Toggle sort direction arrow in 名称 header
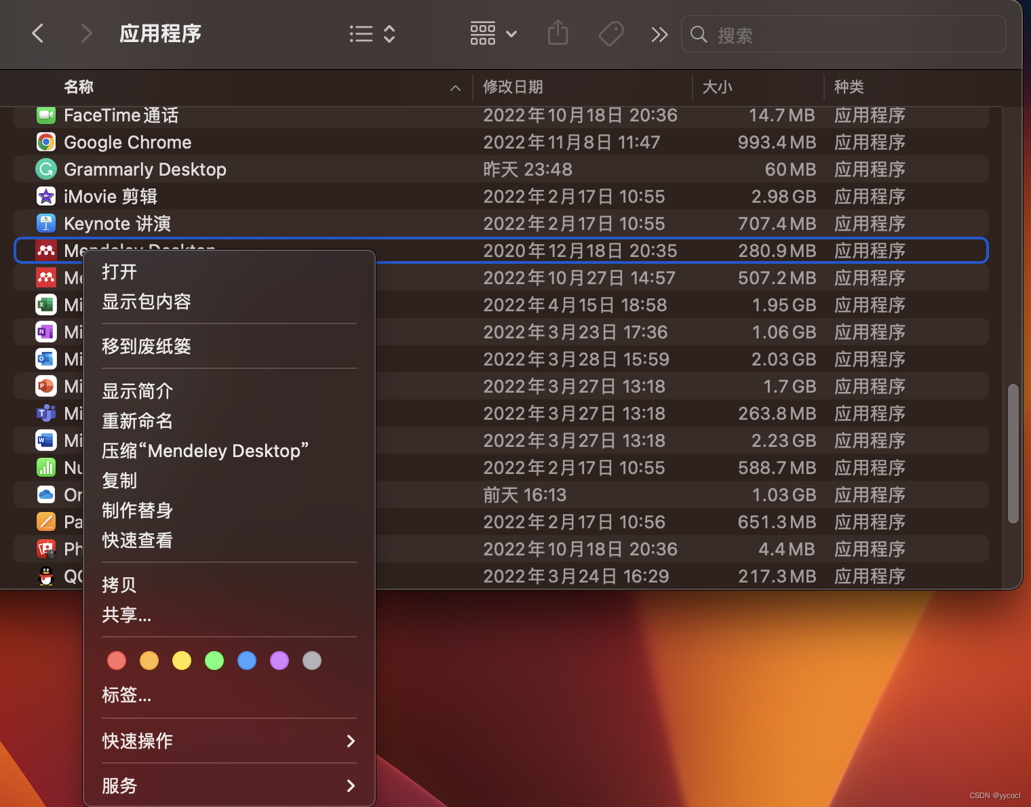1031x807 pixels. pos(455,88)
